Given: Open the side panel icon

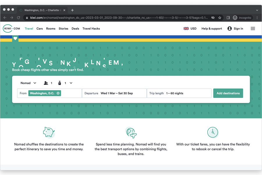Looking at the screenshot, I should point(228,17).
